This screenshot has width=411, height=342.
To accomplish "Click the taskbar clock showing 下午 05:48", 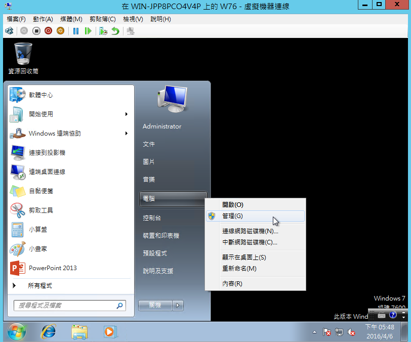I will click(380, 331).
